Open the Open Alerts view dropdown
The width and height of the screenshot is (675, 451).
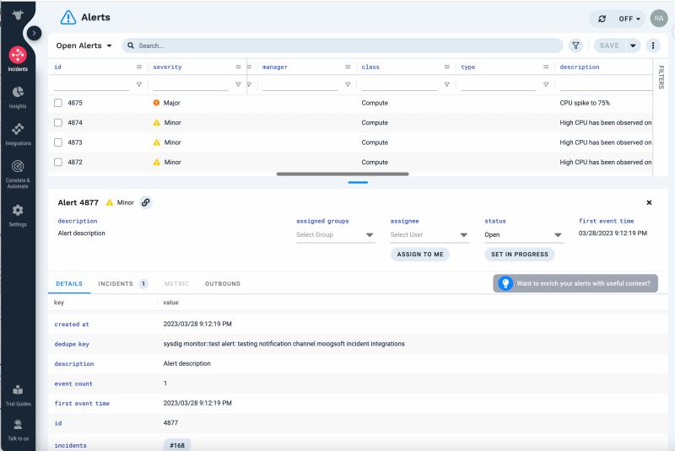click(84, 46)
